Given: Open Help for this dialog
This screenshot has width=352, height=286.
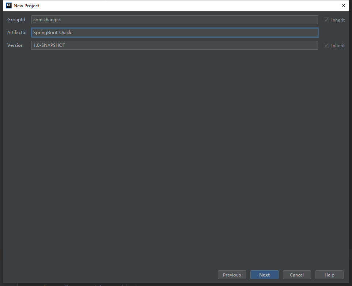Looking at the screenshot, I should 329,275.
